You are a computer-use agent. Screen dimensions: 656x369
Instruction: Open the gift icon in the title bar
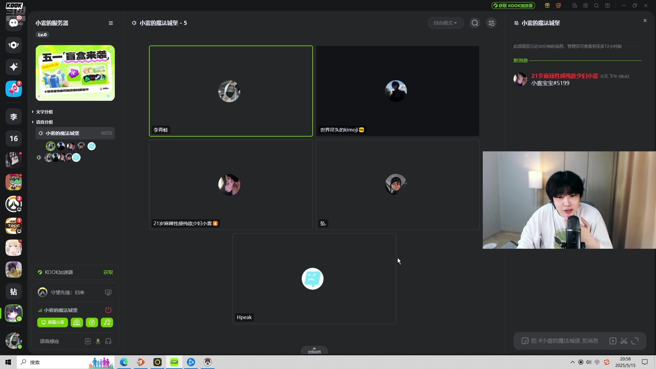547,5
